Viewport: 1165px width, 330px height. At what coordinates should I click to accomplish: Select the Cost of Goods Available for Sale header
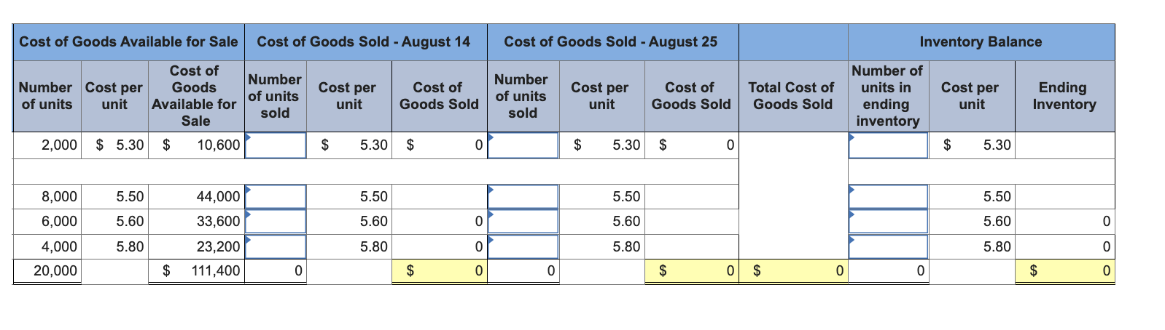click(128, 42)
